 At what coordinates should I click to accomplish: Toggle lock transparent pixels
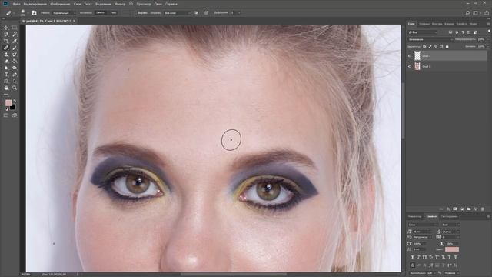pos(424,46)
